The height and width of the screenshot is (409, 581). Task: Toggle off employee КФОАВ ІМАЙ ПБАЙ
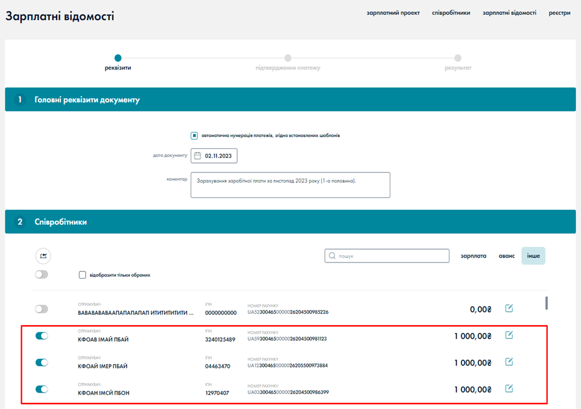coord(42,336)
